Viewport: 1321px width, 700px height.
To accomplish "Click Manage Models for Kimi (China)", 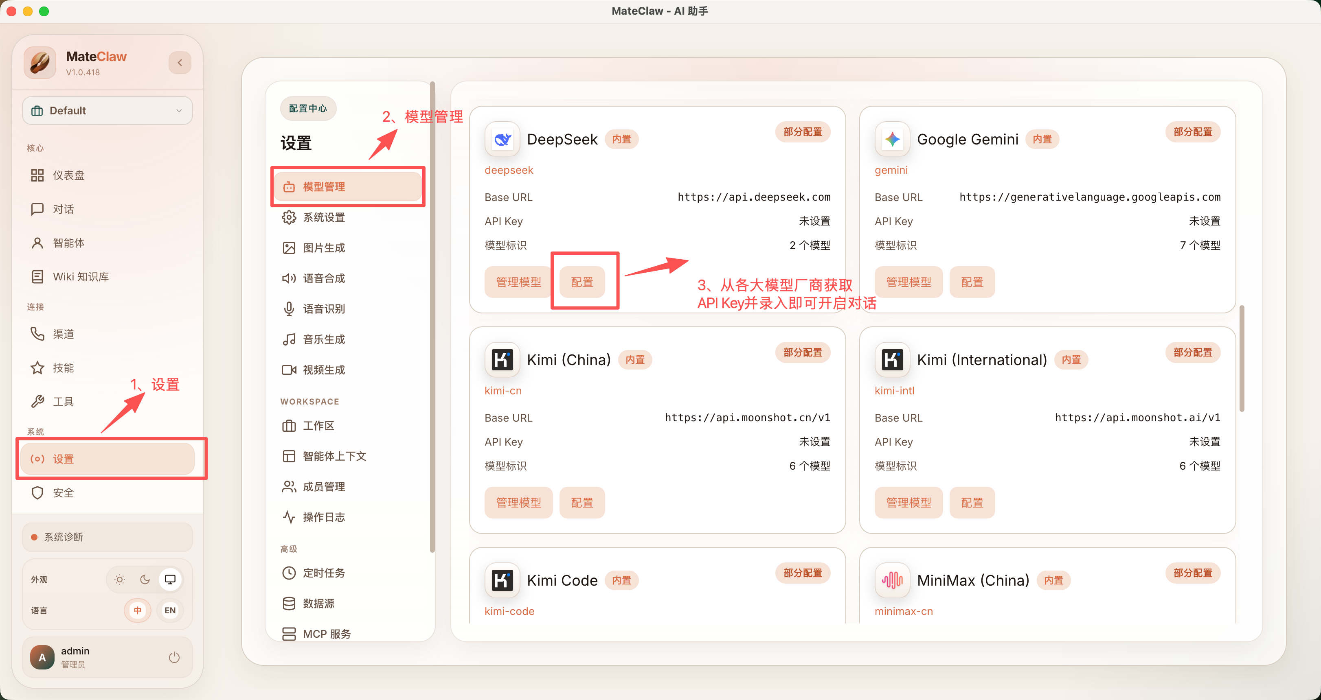I will (x=518, y=503).
